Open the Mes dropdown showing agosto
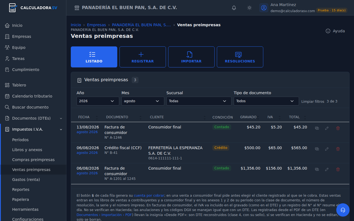The height and width of the screenshot is (221, 354). click(x=143, y=101)
